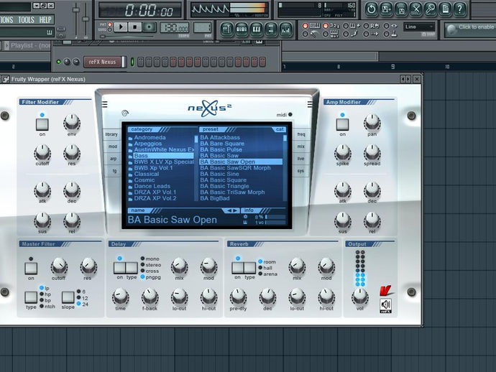Click the tempo 130 display
This screenshot has width=496, height=372.
pyautogui.click(x=174, y=28)
